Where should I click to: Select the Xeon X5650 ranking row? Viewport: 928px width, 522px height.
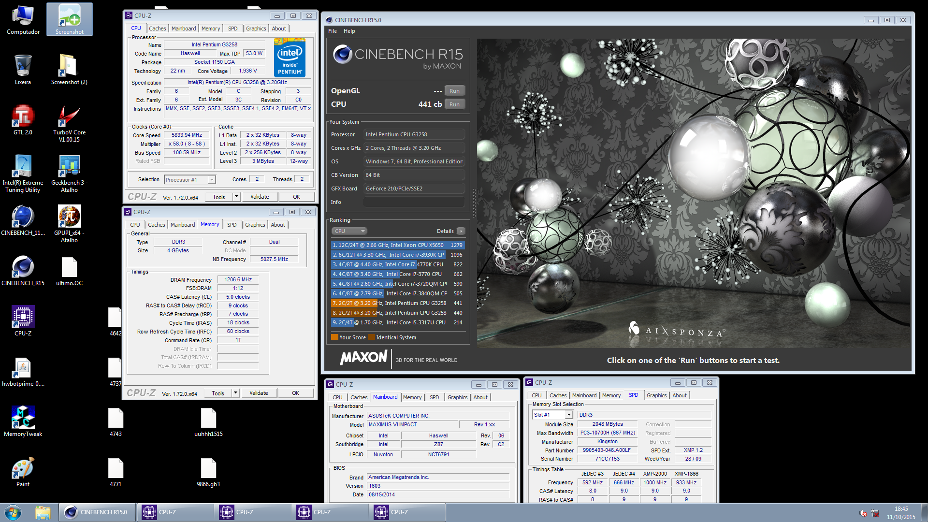(398, 245)
